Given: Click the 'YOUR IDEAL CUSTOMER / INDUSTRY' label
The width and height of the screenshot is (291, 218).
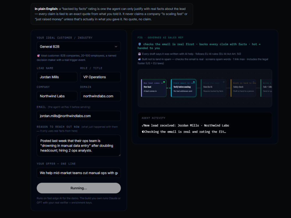Looking at the screenshot, I should pos(65,37).
